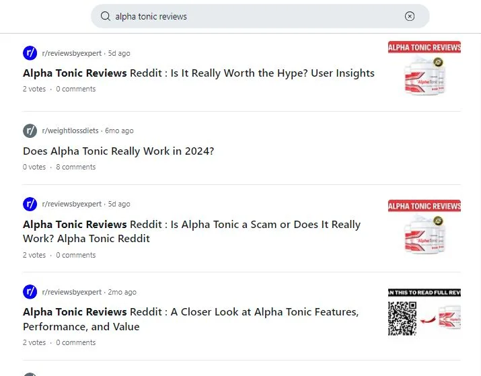Click '2 votes' under 'Closer Look' post
This screenshot has height=376, width=481.
pyautogui.click(x=34, y=342)
